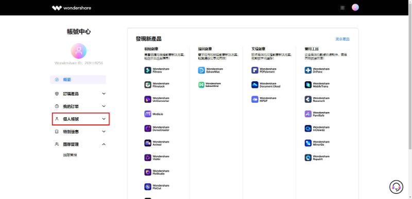The height and width of the screenshot is (199, 412).
Task: Expand the 個人帳號 section chevron
Action: (x=104, y=119)
